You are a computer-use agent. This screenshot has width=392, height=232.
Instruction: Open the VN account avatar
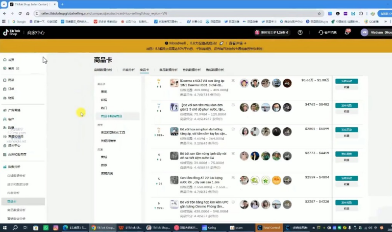pyautogui.click(x=364, y=32)
